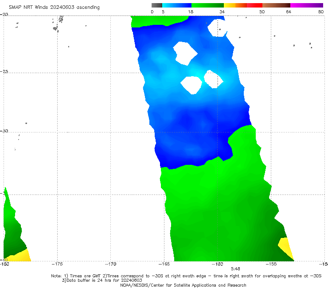This screenshot has width=328, height=288.
Task: Click the longitude axis label "-175"
Action: pos(57,264)
